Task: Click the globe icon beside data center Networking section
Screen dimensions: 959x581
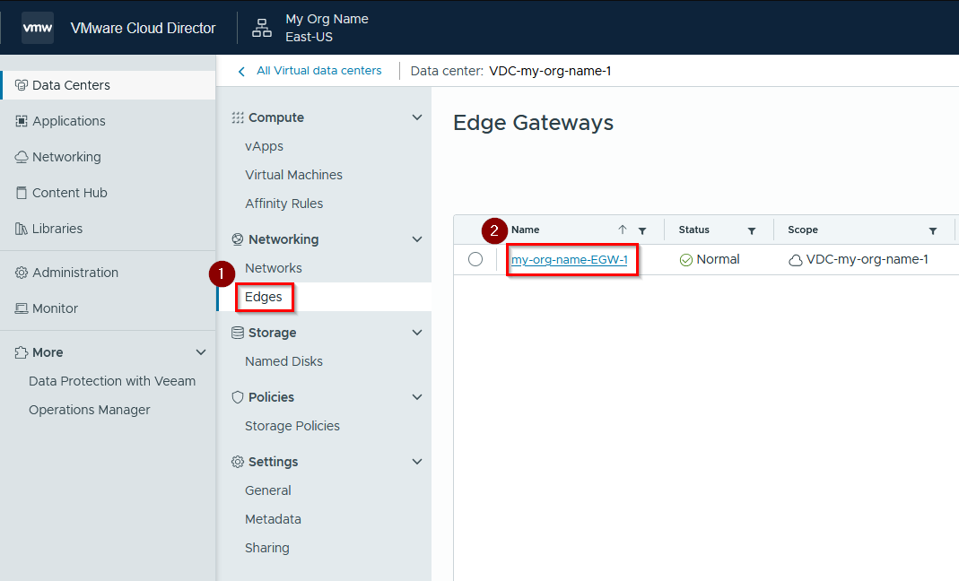Action: (x=238, y=239)
